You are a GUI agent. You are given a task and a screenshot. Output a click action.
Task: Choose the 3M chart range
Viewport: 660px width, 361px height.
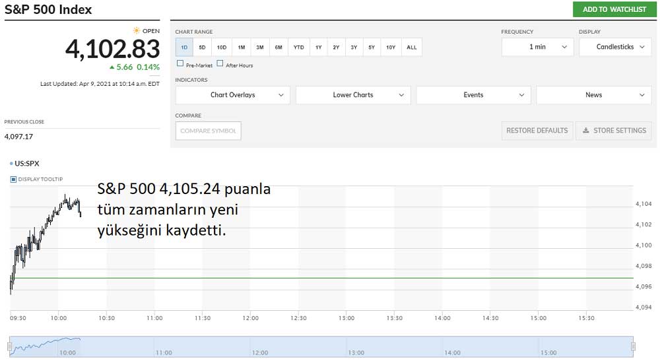point(259,47)
